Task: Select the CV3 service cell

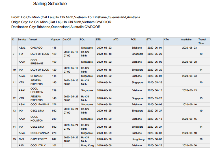Action: pyautogui.click(x=21, y=139)
